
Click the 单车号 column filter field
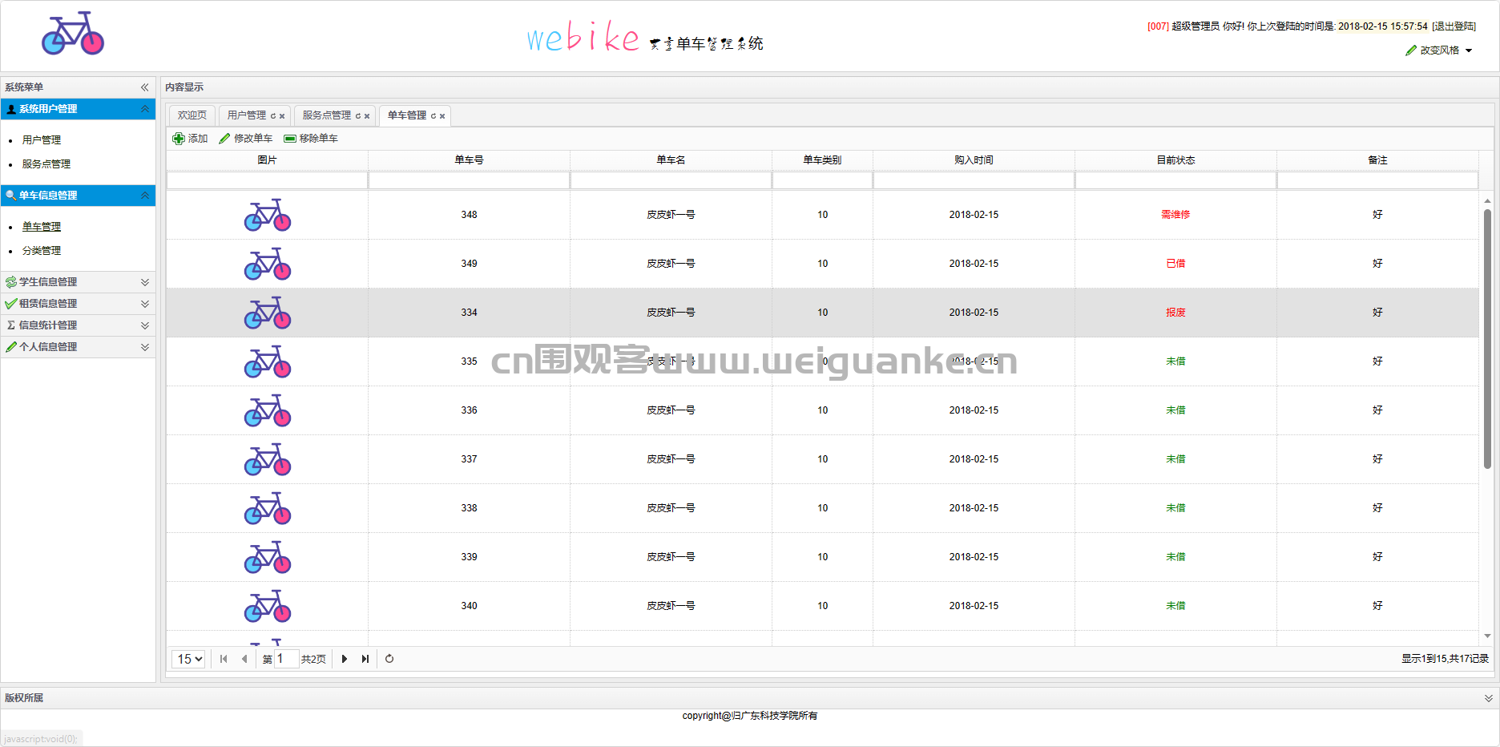coord(470,180)
